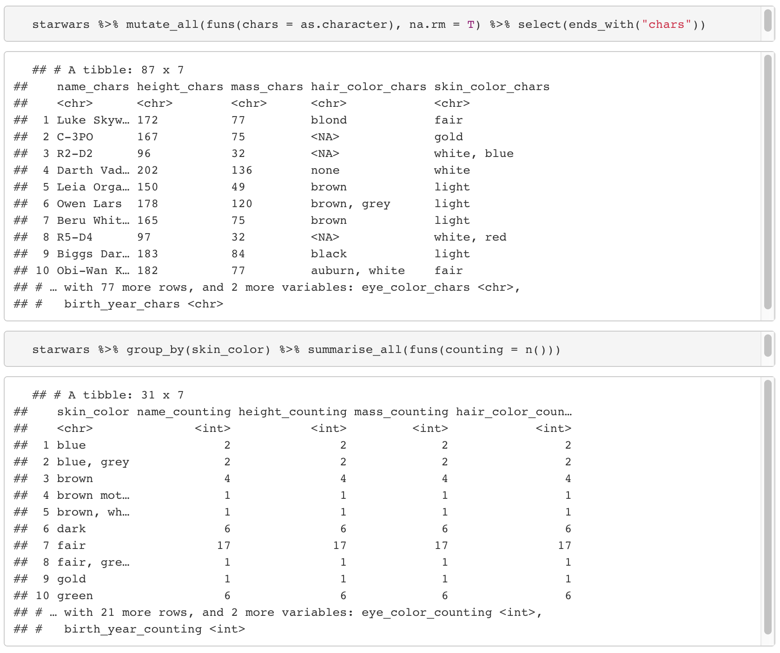Click the "Darth Vad…" name cell
Image resolution: width=780 pixels, height=653 pixels.
click(93, 170)
